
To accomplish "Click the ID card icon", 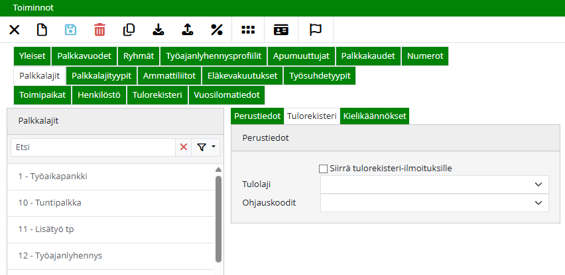I will click(x=281, y=30).
